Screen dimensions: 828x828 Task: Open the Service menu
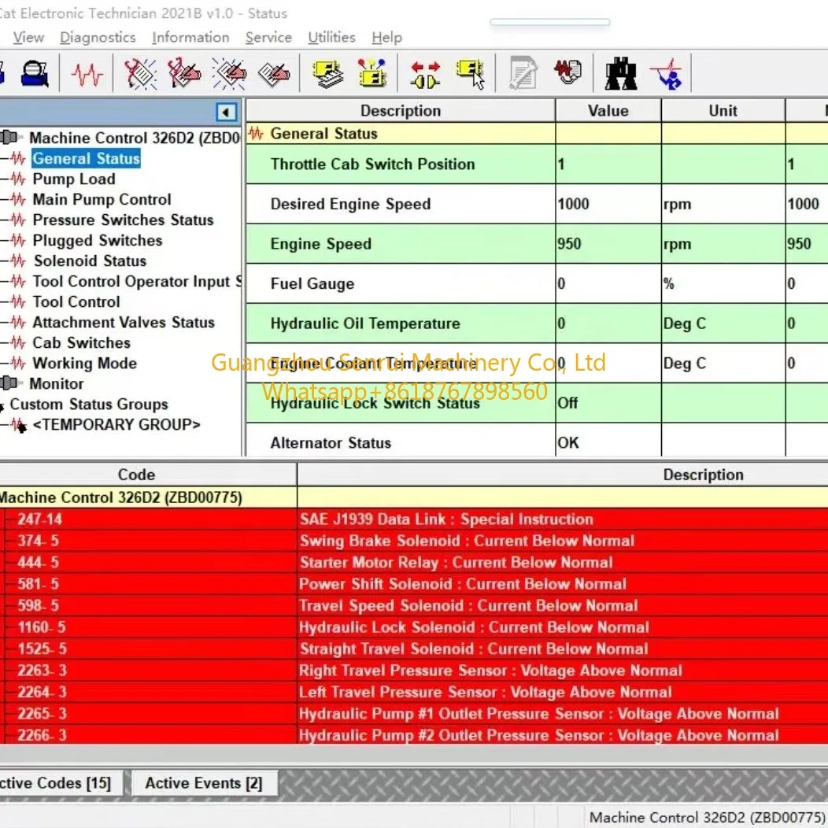click(268, 38)
